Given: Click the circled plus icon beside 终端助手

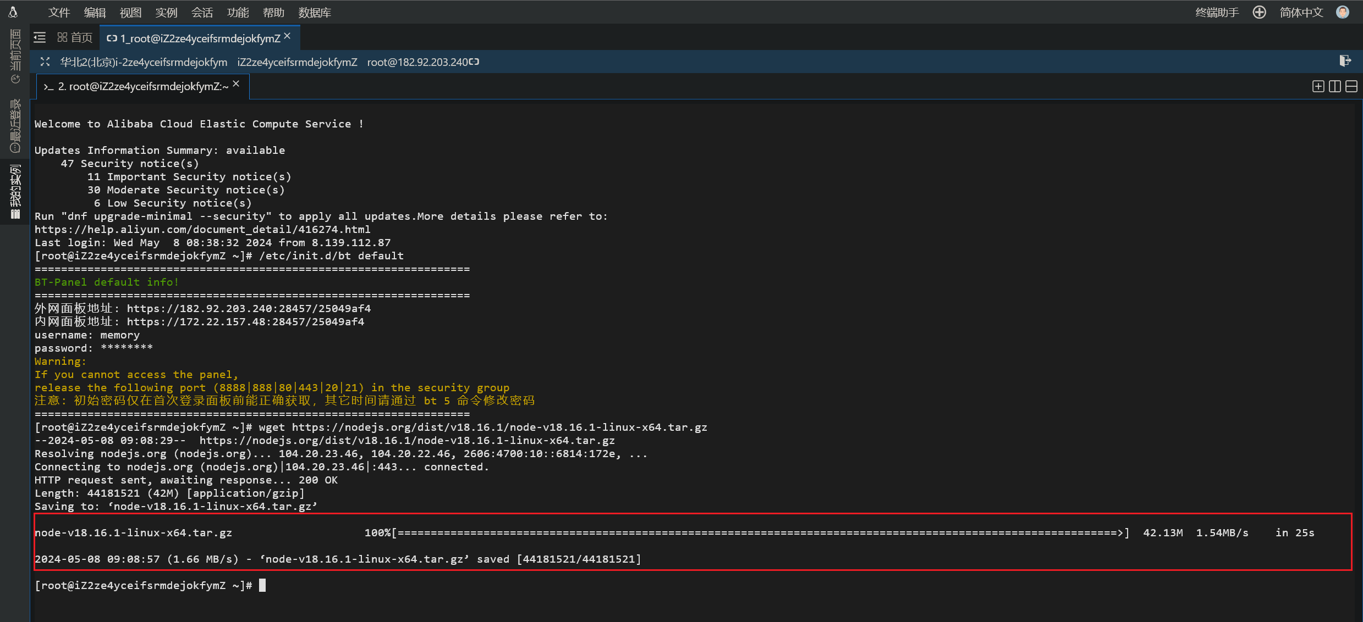Looking at the screenshot, I should tap(1259, 12).
